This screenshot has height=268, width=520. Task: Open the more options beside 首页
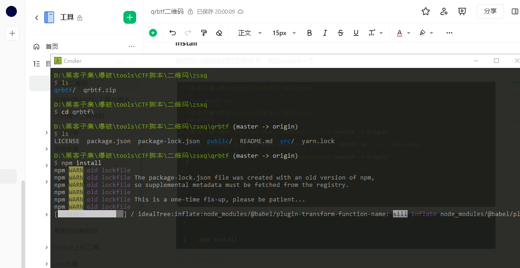click(x=131, y=46)
